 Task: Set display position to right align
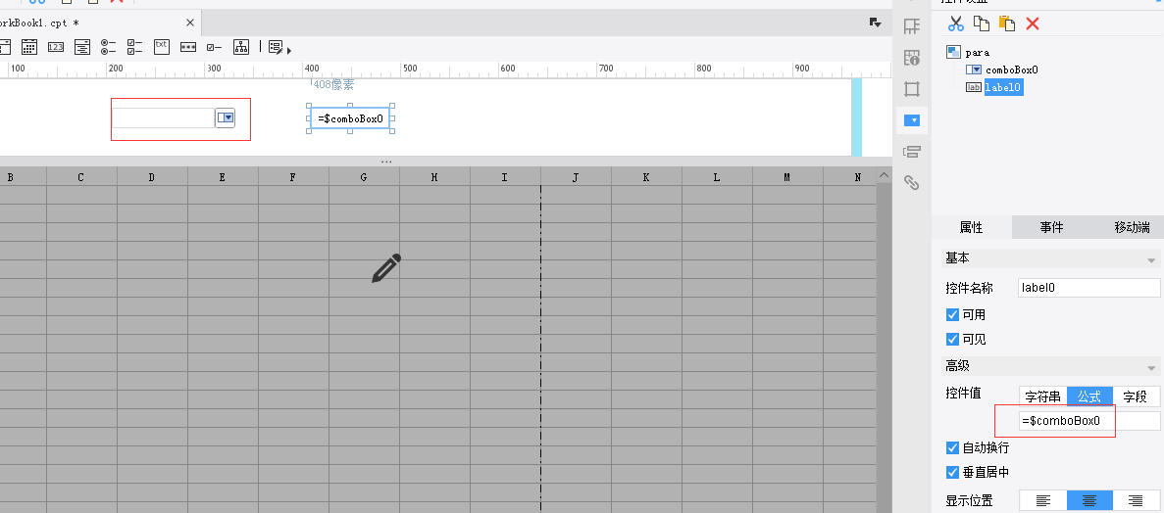coord(1136,500)
